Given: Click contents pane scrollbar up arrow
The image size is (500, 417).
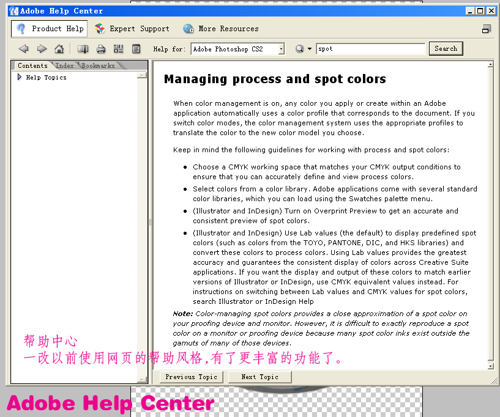Looking at the screenshot, I should pyautogui.click(x=142, y=75).
